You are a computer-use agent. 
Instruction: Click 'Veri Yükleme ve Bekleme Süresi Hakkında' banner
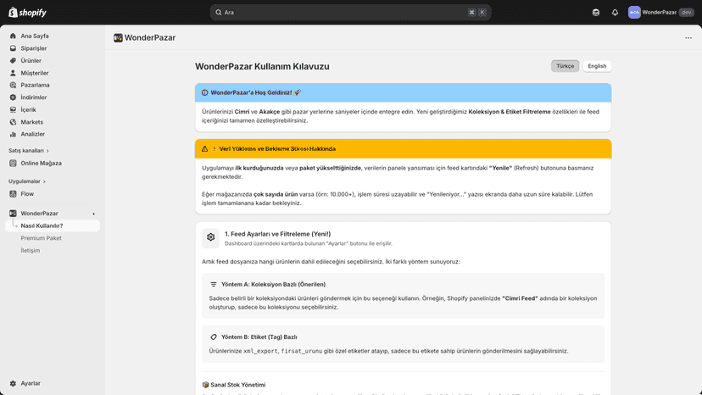point(403,148)
